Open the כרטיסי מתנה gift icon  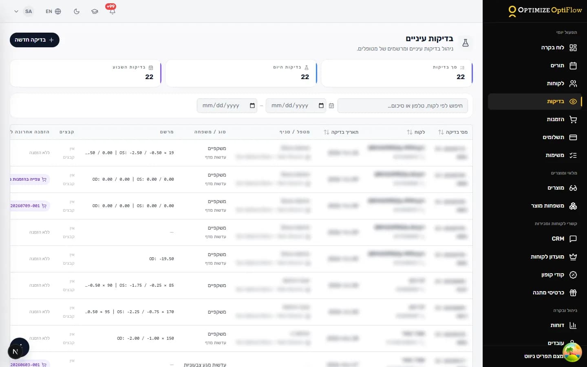pyautogui.click(x=573, y=293)
